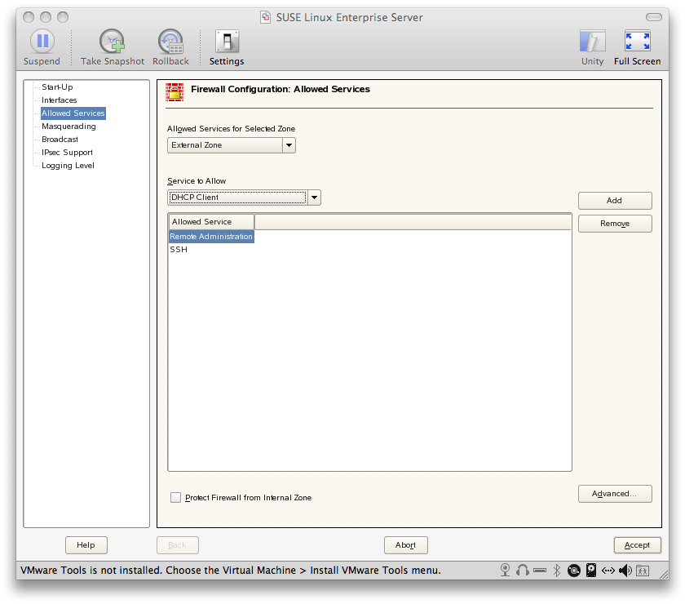Screen dimensions: 685x604
Task: Click the Suspend virtual machine icon
Action: (42, 42)
